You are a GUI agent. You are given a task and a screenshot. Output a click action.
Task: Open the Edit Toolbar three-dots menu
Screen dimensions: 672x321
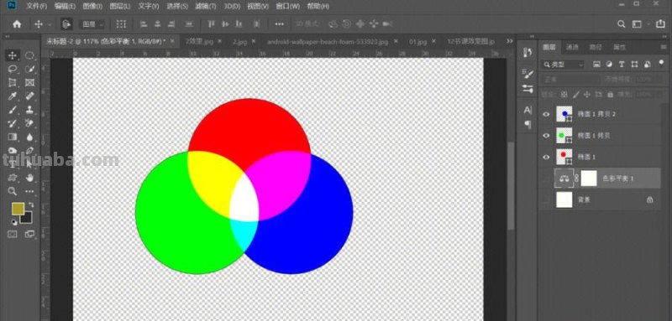click(29, 191)
